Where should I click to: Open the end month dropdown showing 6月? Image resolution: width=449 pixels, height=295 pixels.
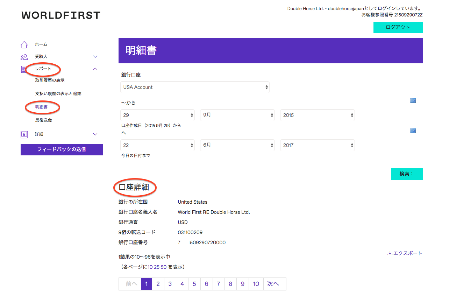(237, 145)
